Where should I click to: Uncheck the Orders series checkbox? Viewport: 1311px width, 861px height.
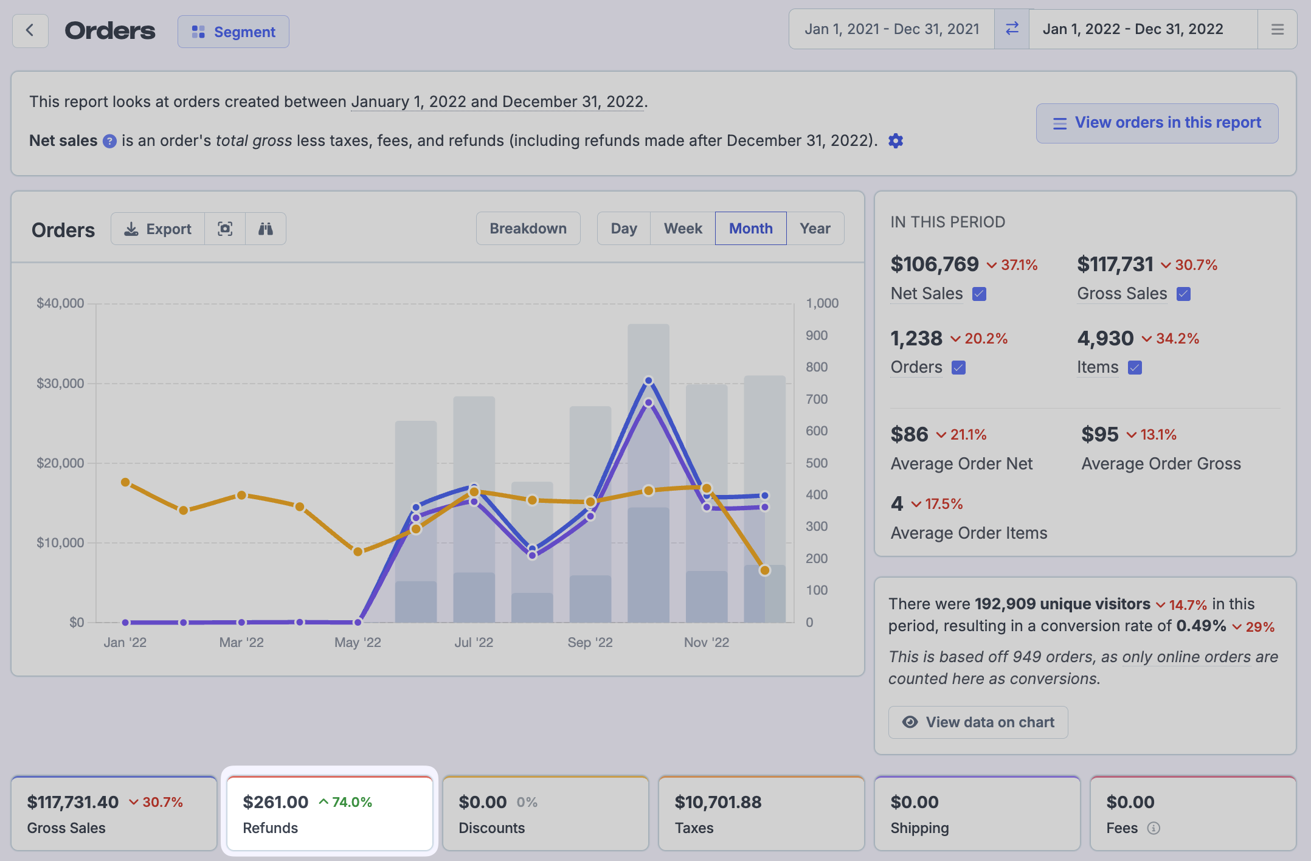(958, 368)
